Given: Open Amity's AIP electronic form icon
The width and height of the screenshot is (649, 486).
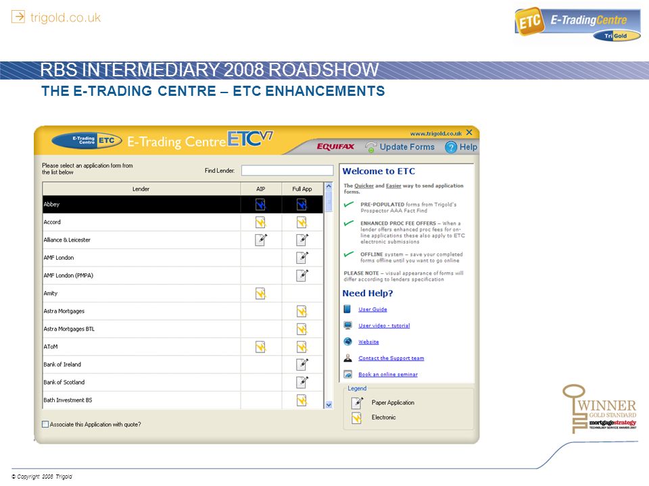Looking at the screenshot, I should pyautogui.click(x=260, y=294).
